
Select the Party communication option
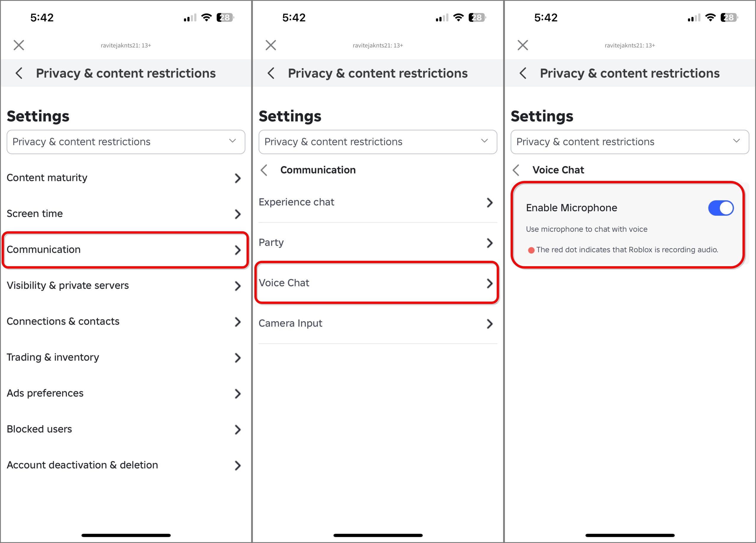(x=377, y=243)
